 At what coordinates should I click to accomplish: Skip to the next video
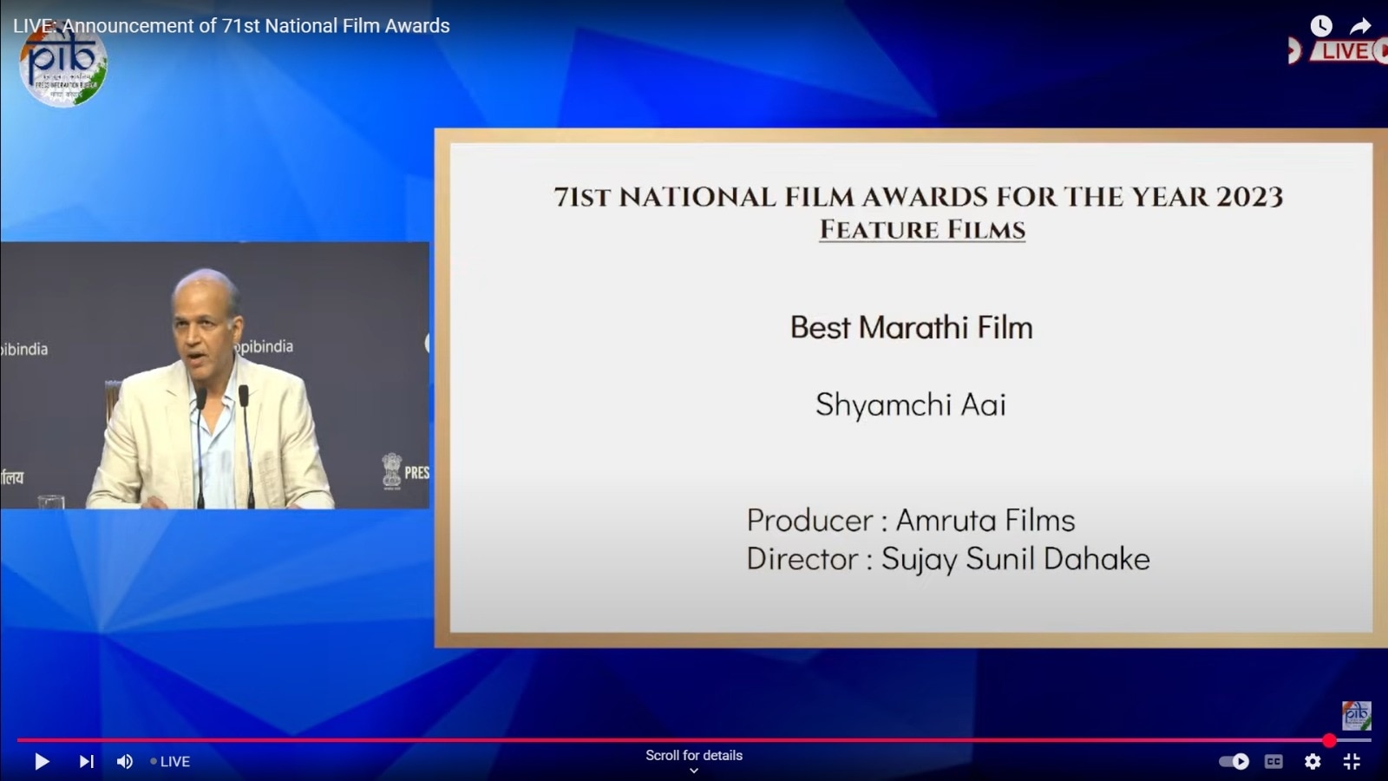86,761
